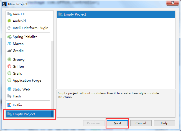Select the Application Forge entry
The width and height of the screenshot is (181, 131).
coord(28,80)
